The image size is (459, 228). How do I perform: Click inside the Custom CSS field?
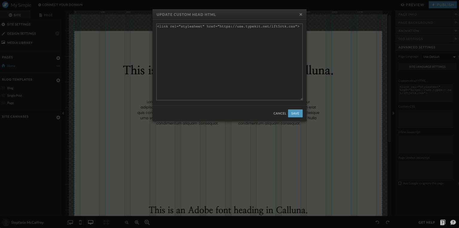click(x=426, y=119)
